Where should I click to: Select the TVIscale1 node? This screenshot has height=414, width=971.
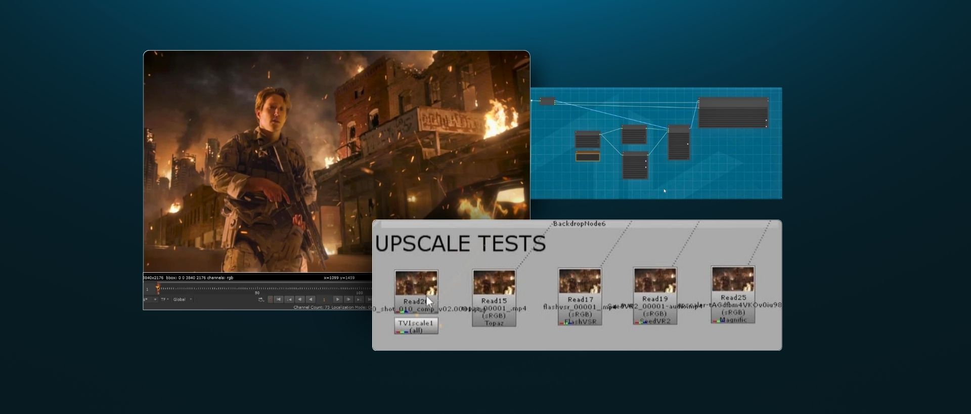pyautogui.click(x=416, y=326)
